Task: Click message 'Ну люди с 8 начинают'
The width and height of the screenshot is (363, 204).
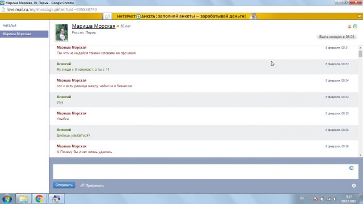Action: click(83, 69)
